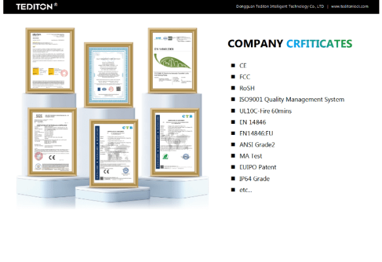Open the blue-bordered ISO certificate frame
The width and height of the screenshot is (382, 262).
point(109,75)
